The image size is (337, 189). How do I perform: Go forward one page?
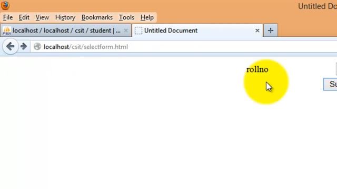pyautogui.click(x=24, y=46)
